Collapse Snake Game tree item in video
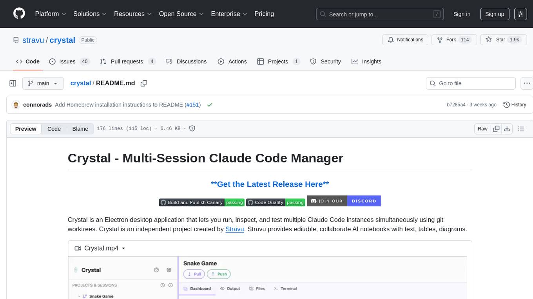The image size is (533, 299). pos(79,296)
